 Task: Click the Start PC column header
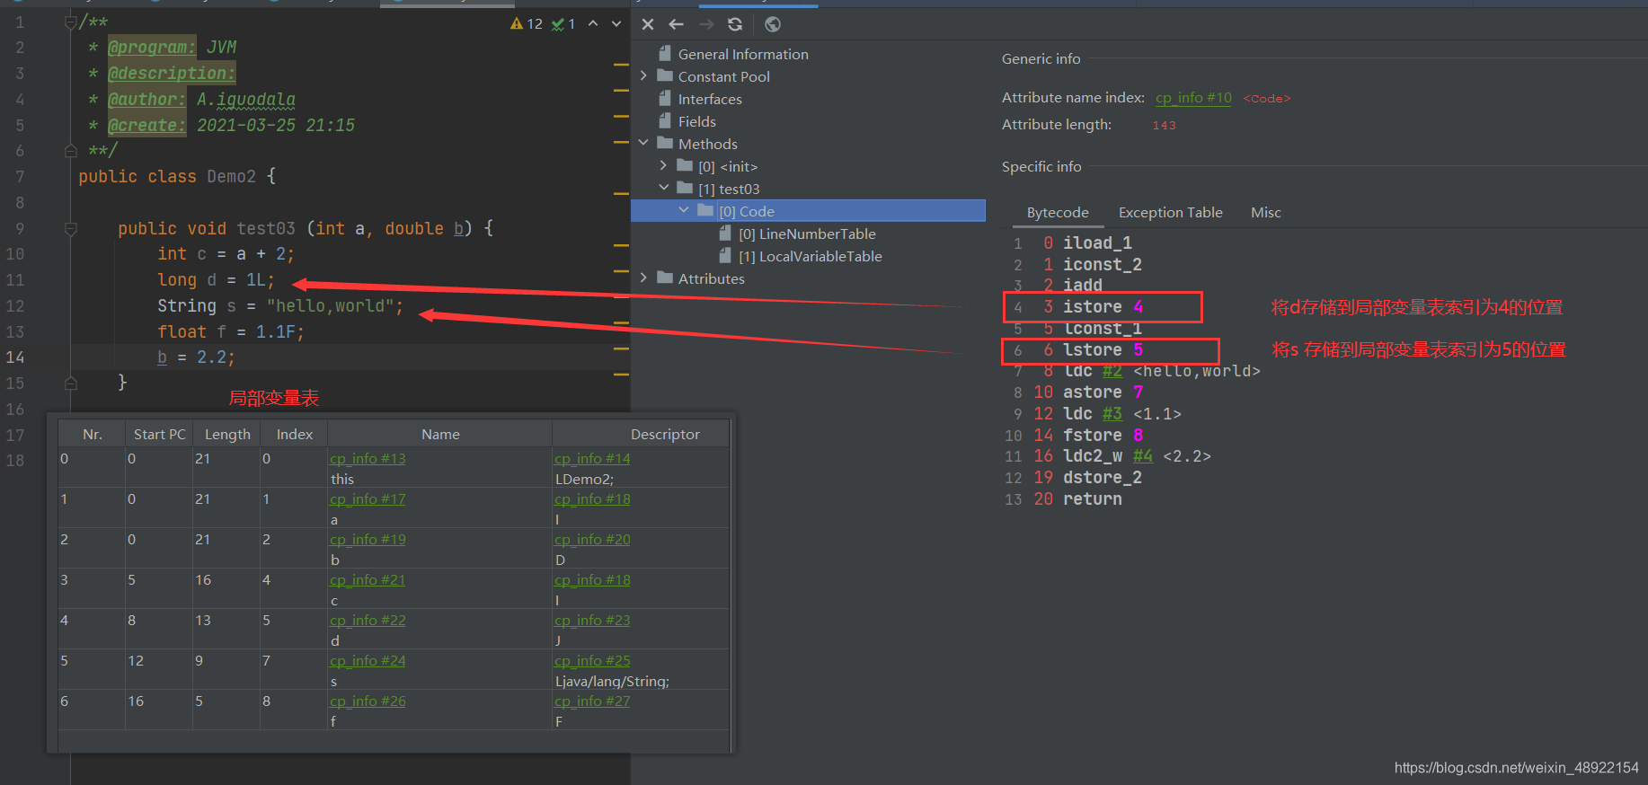click(159, 434)
